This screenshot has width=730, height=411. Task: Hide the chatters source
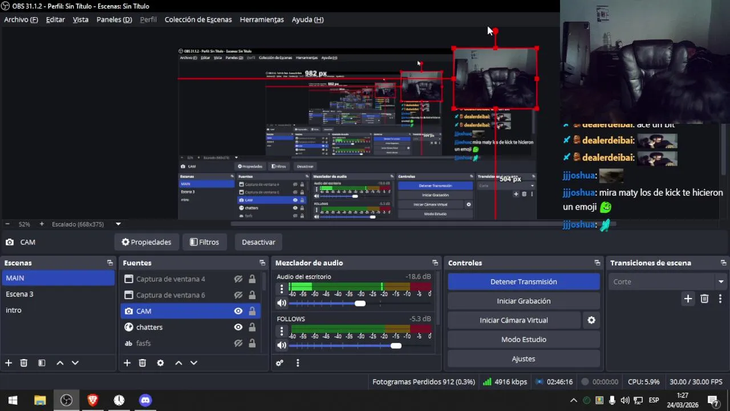(238, 327)
